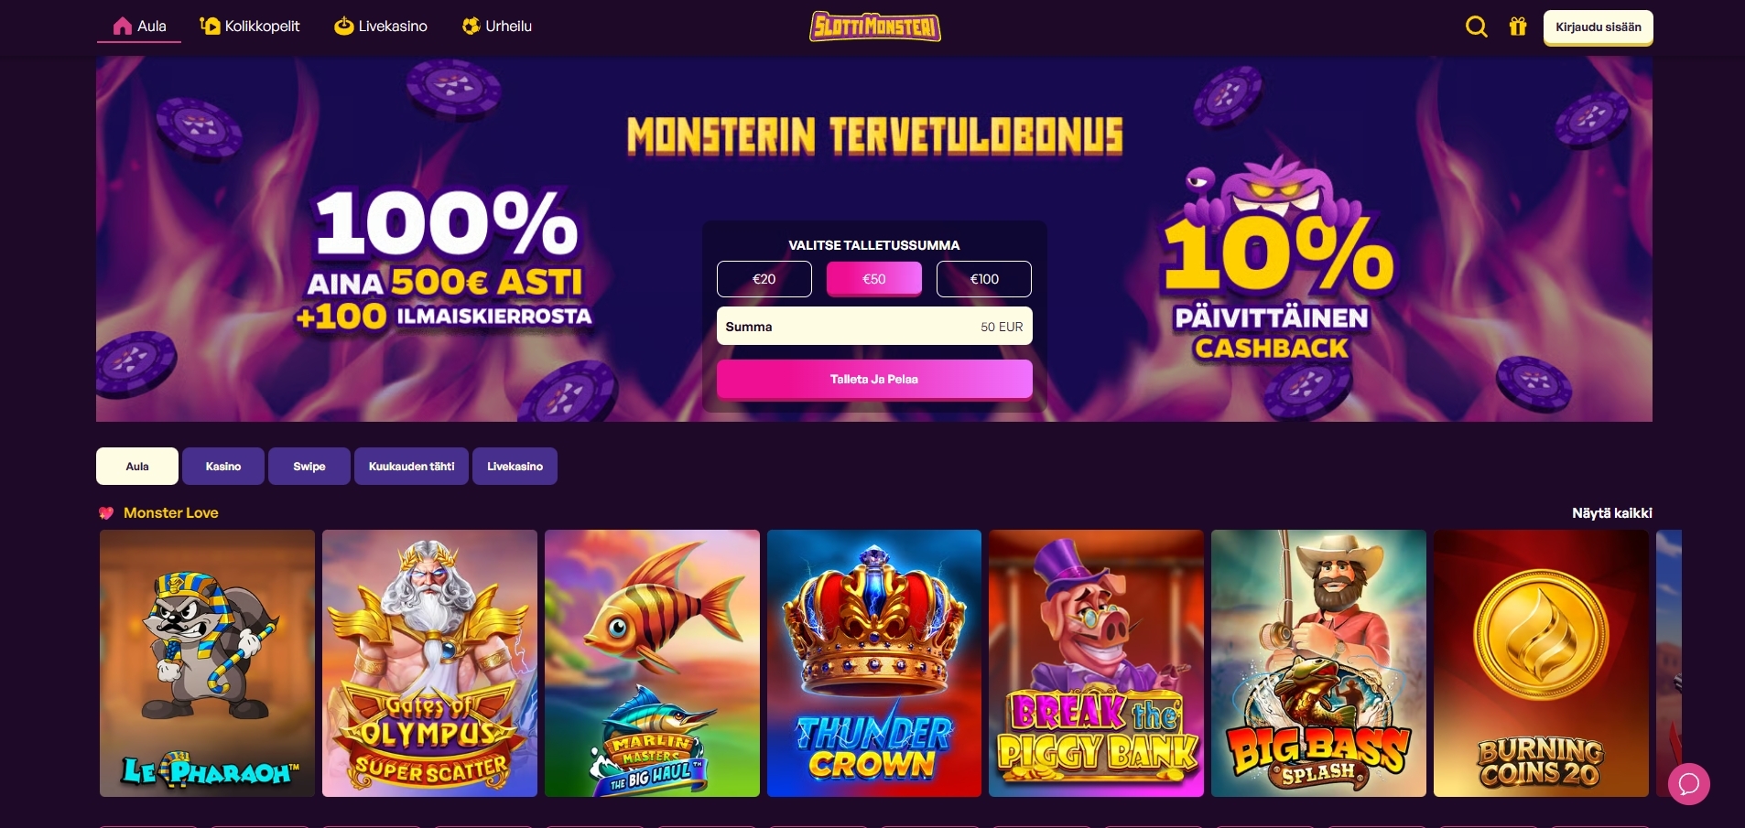Click the Monster Love heart icon
Viewport: 1745px width, 828px height.
tap(106, 513)
